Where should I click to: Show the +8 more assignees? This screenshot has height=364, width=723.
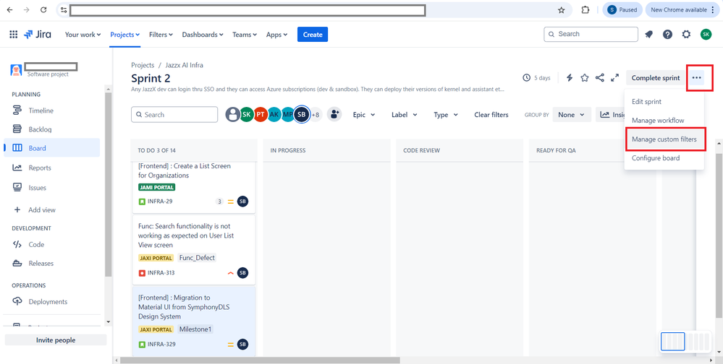click(x=316, y=115)
